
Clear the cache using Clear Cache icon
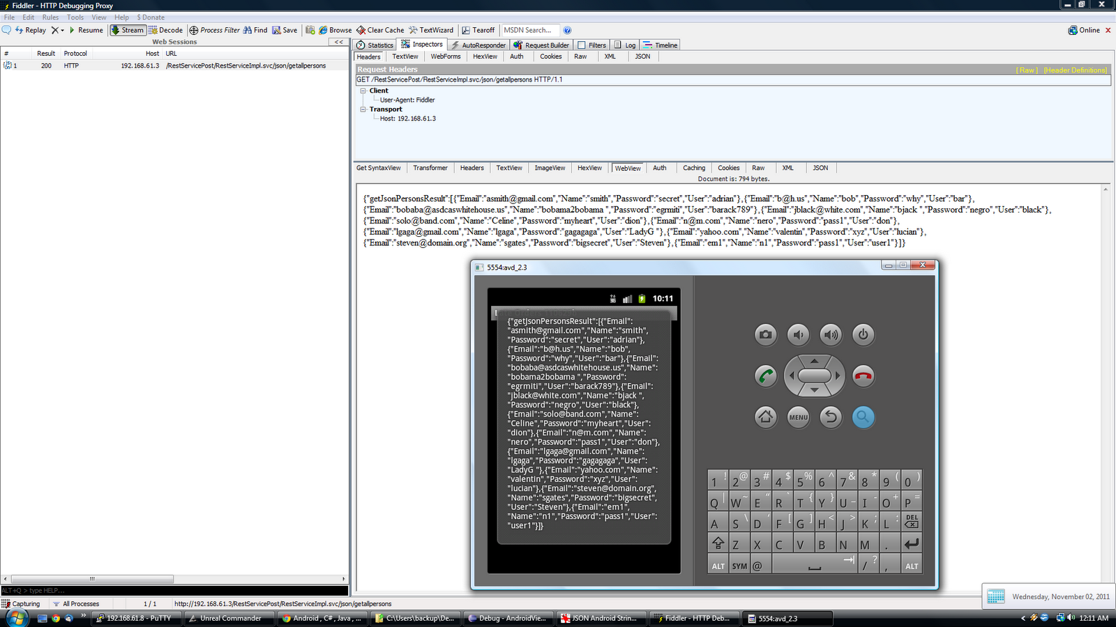[379, 30]
